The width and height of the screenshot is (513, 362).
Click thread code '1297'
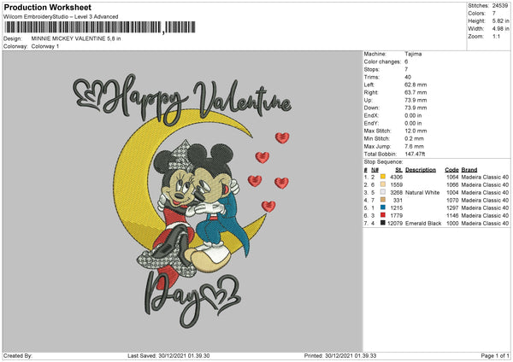[452, 207]
